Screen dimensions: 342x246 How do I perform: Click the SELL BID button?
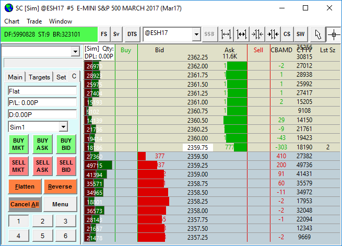(x=66, y=166)
